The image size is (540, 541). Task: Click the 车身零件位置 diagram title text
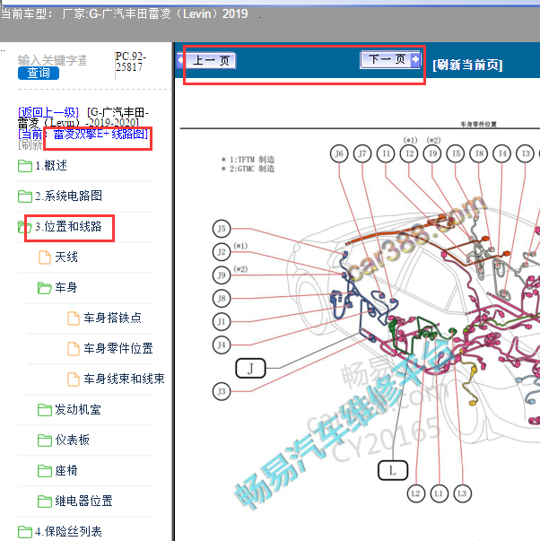coord(478,124)
